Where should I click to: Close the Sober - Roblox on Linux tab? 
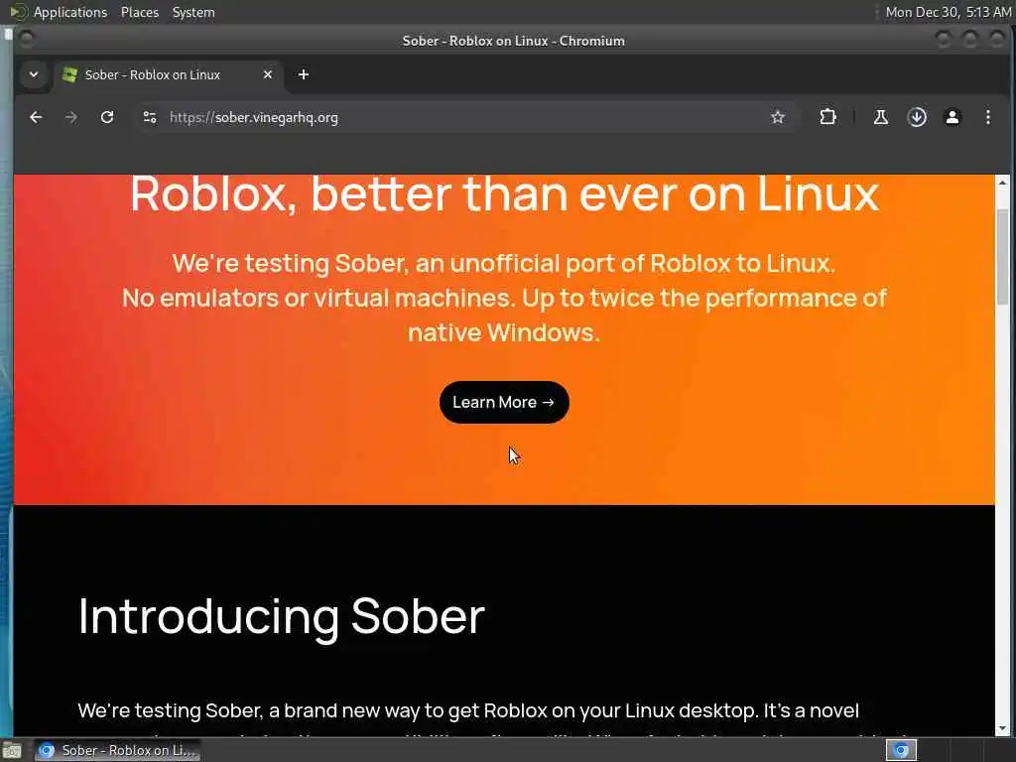pos(268,74)
